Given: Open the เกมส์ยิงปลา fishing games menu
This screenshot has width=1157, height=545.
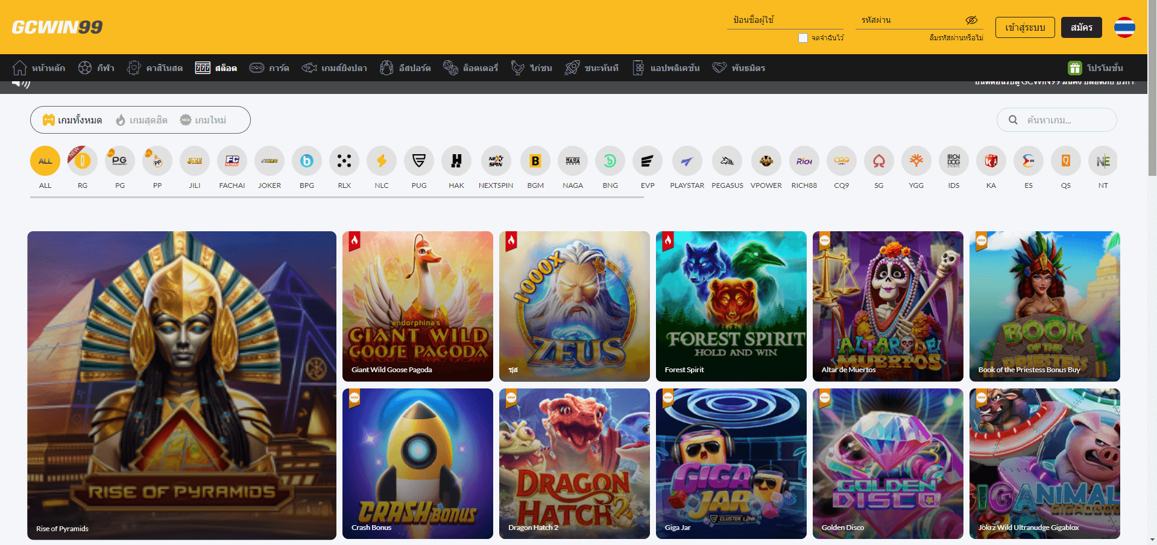Looking at the screenshot, I should (x=335, y=68).
